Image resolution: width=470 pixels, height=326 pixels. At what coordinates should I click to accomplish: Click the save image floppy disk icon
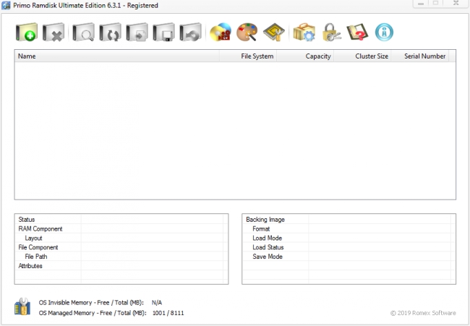163,32
